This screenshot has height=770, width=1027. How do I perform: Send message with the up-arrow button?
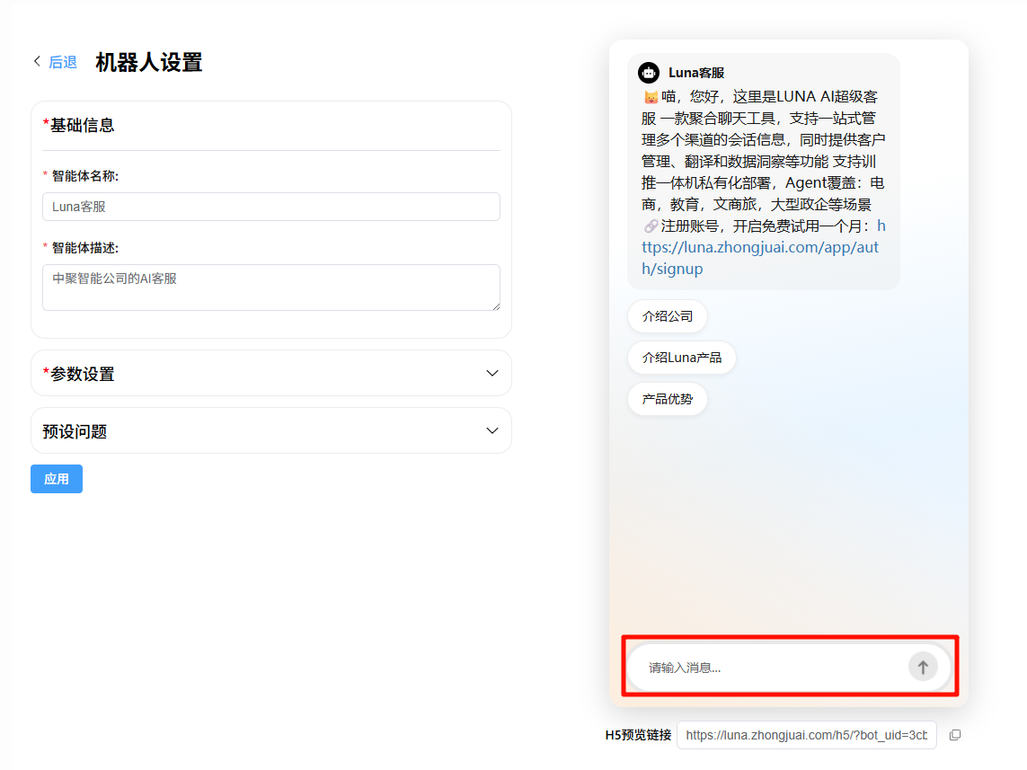pos(923,668)
